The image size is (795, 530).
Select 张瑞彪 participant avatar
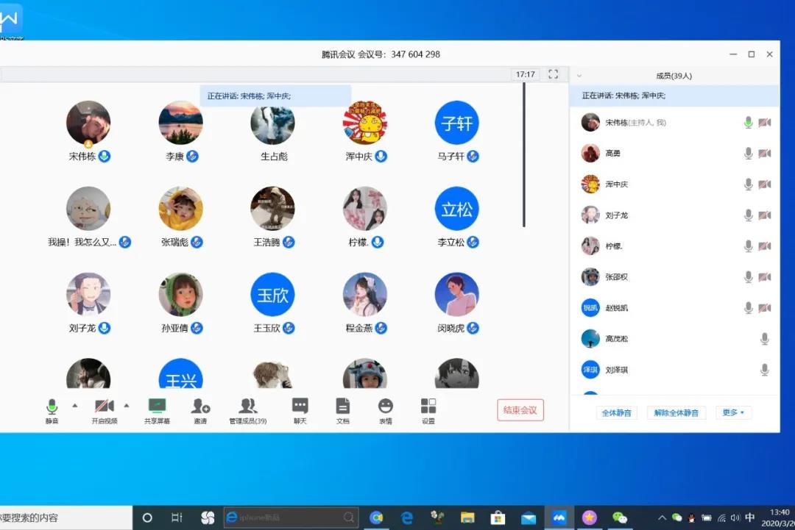[x=180, y=209]
